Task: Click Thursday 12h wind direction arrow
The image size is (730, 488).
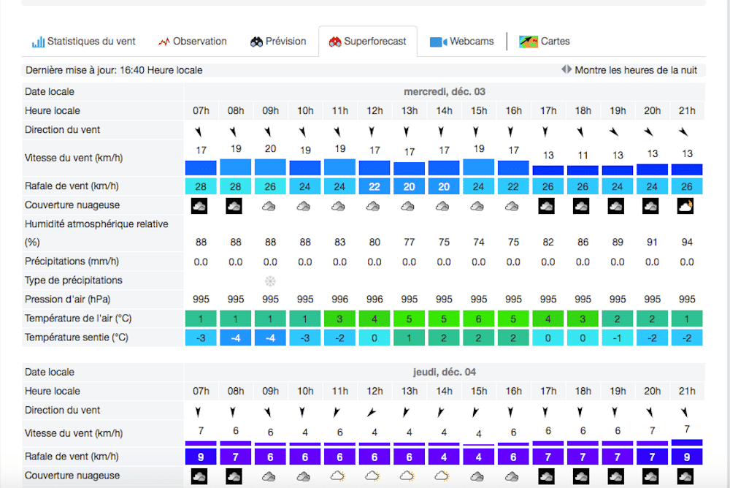Action: point(371,412)
